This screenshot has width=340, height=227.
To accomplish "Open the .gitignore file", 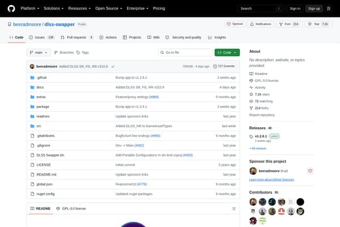I will [x=43, y=145].
